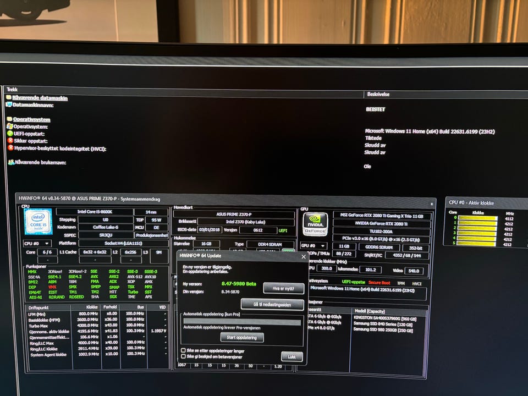Click the 'Start oppdatering' button

[242, 337]
